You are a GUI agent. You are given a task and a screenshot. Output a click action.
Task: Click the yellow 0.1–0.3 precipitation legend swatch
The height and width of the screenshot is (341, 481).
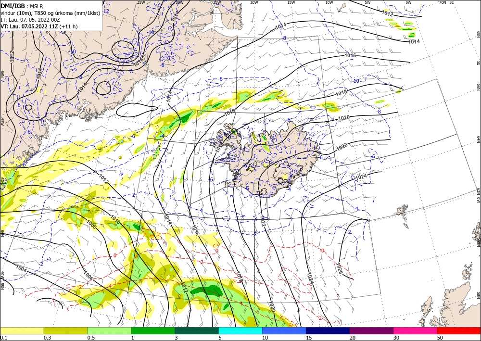coord(22,330)
